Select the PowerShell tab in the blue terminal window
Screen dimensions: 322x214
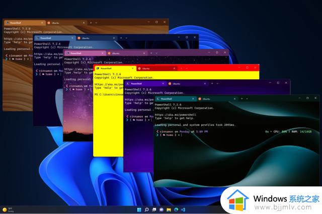tap(55, 38)
